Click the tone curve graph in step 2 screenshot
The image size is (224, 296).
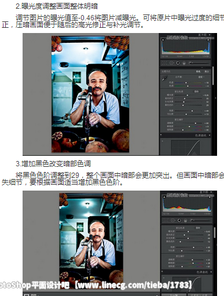tap(185, 148)
